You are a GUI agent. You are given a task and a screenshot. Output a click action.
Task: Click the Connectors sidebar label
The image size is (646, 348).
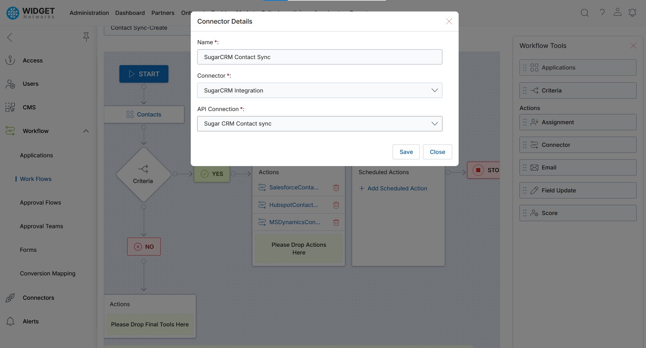[39, 298]
